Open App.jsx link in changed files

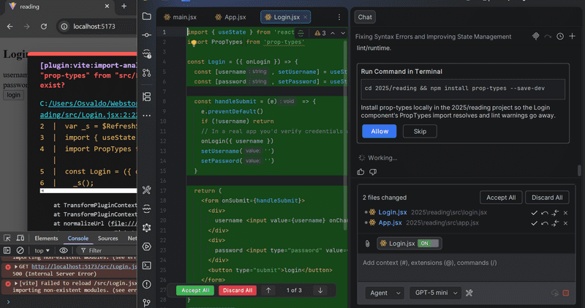tap(390, 223)
